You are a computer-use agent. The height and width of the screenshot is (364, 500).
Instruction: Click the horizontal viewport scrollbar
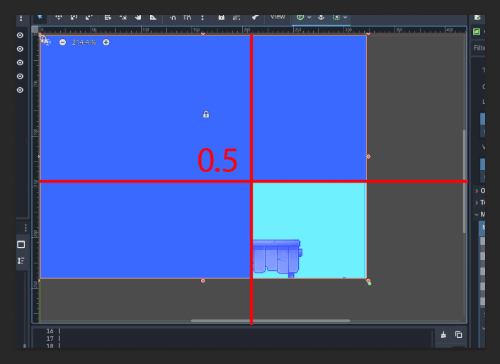[x=271, y=321]
